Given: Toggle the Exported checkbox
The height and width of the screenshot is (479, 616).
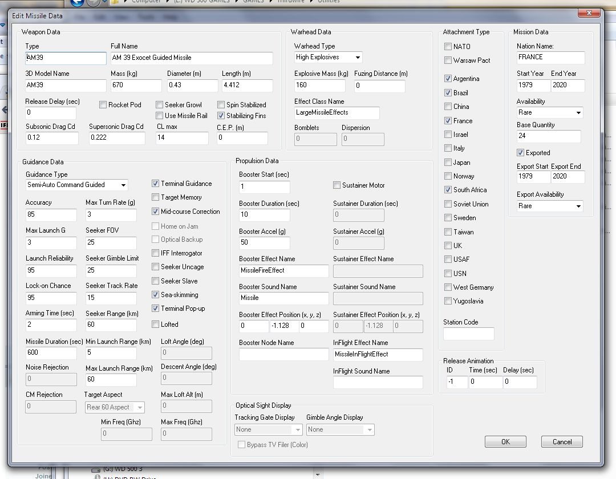Looking at the screenshot, I should (521, 153).
